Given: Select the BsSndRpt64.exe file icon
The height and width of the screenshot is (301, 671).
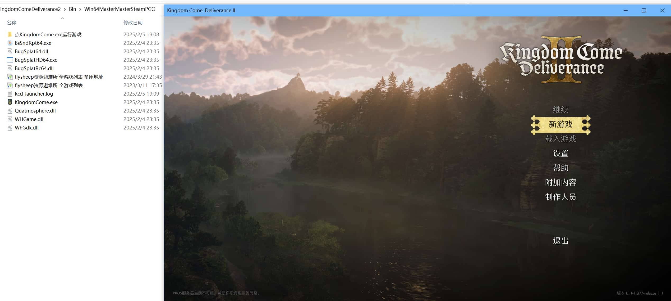Looking at the screenshot, I should pyautogui.click(x=10, y=43).
